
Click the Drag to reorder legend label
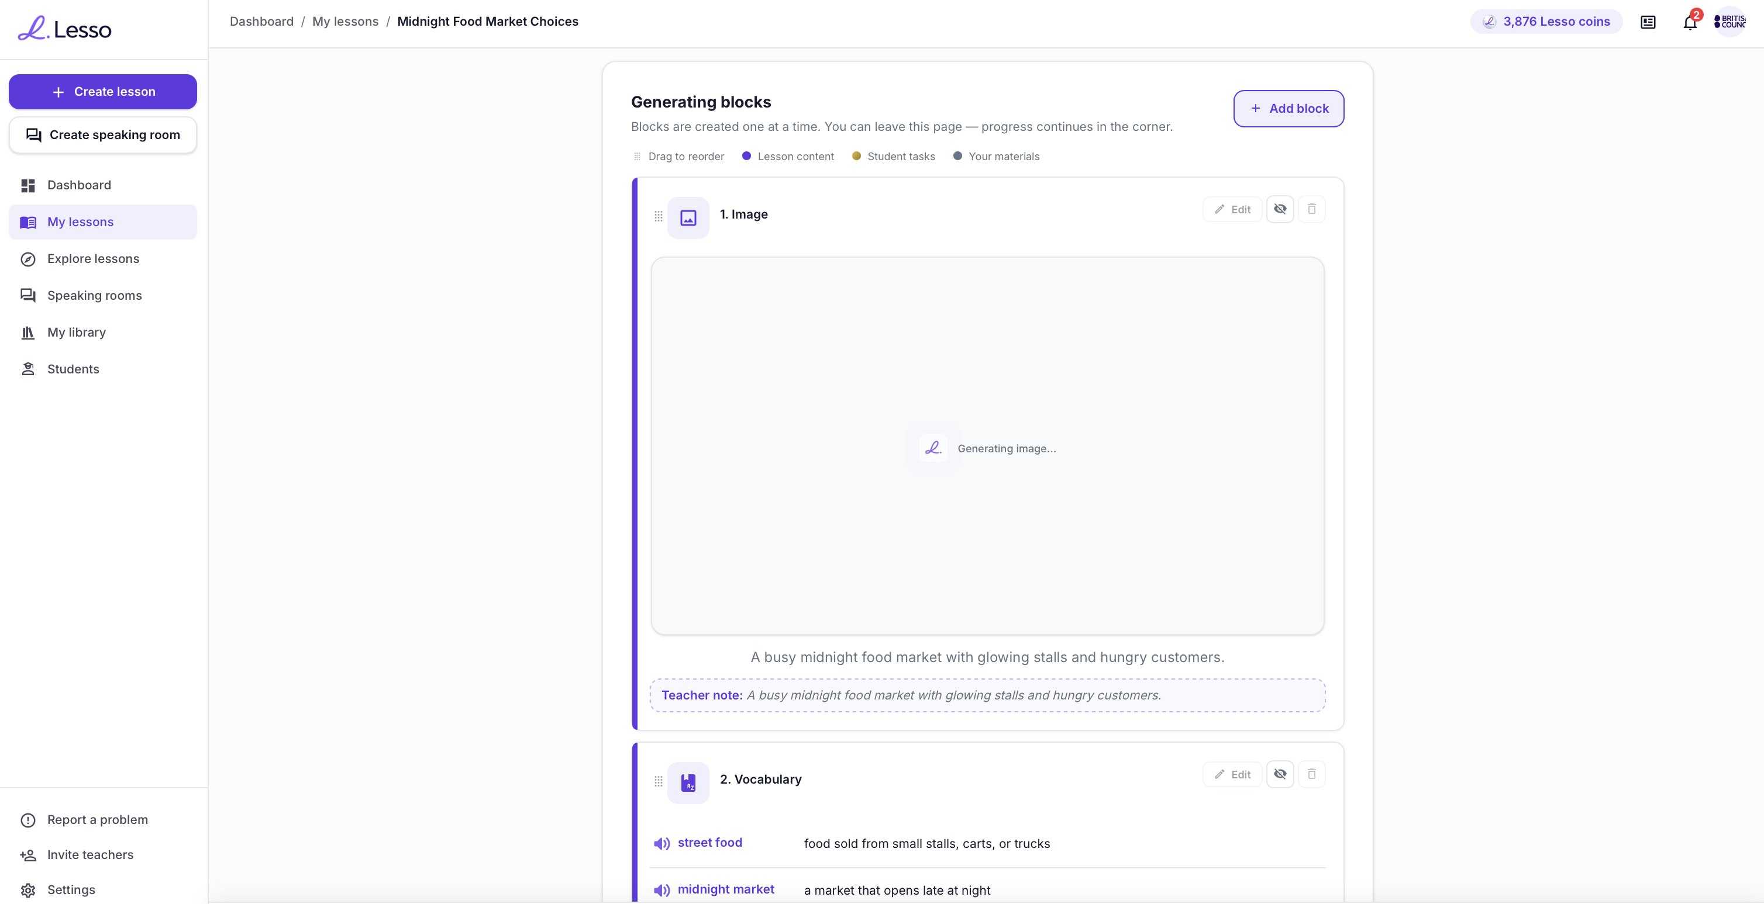[686, 156]
